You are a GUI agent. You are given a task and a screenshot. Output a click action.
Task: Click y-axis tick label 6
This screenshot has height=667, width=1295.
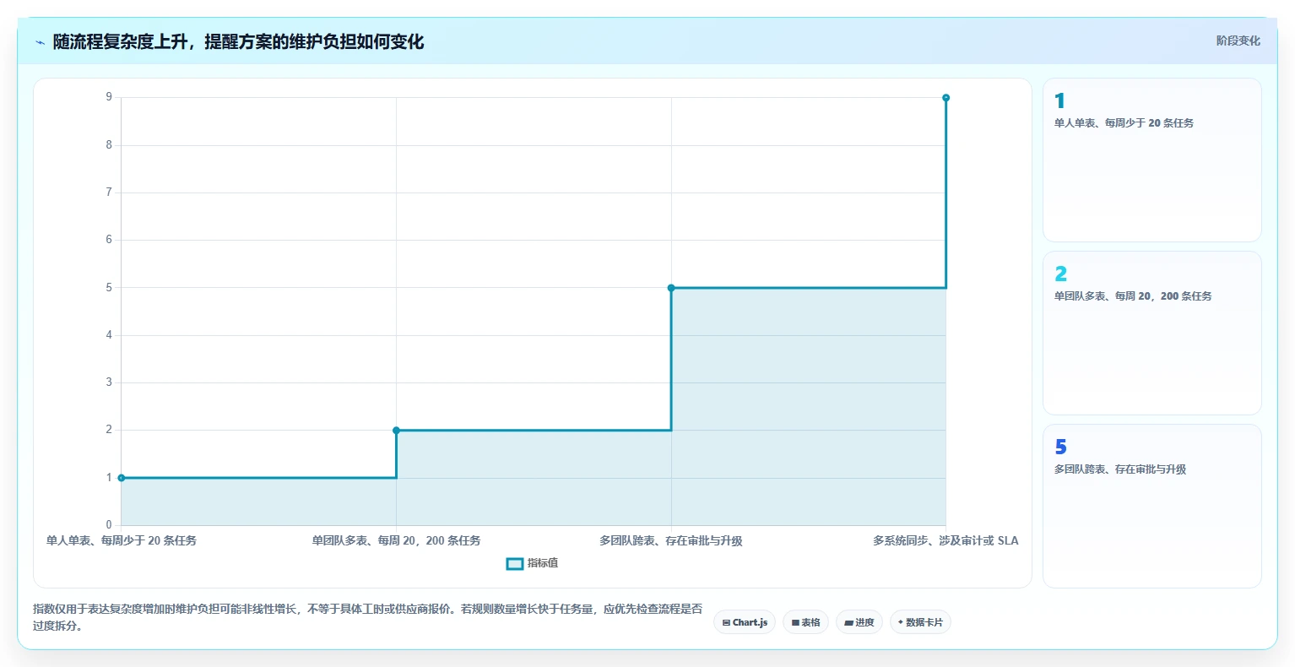point(109,240)
